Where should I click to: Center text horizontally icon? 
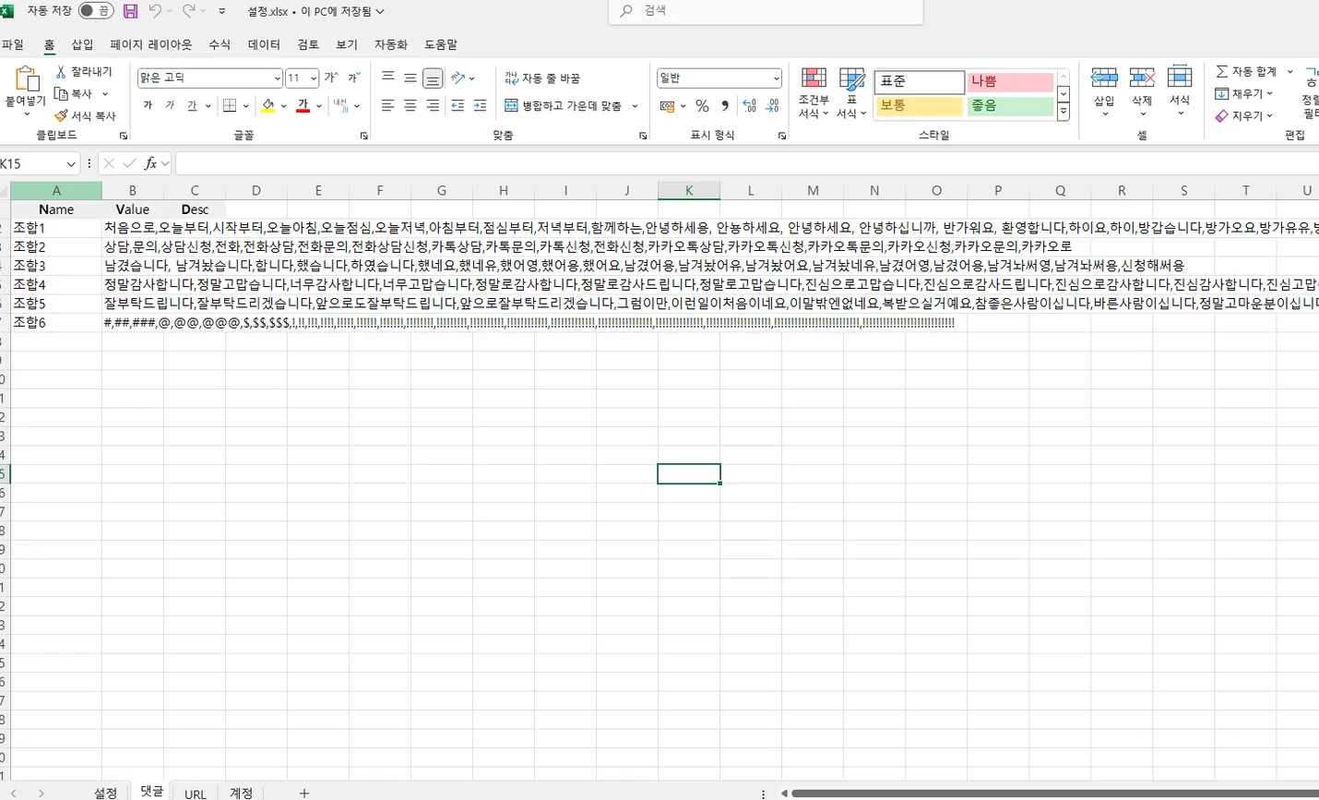click(410, 106)
